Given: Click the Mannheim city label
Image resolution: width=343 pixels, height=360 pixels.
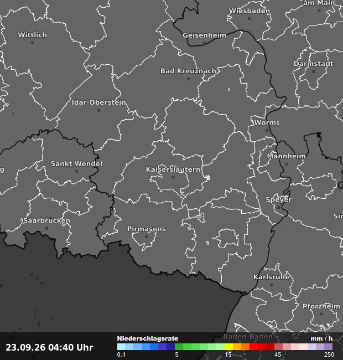Looking at the screenshot, I should [287, 156].
